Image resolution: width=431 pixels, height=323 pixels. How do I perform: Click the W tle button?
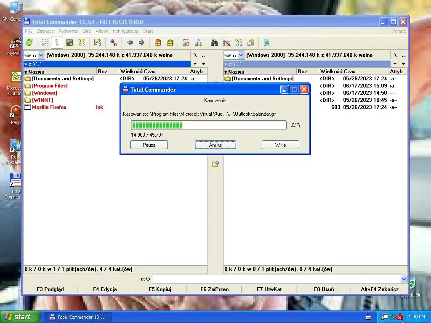(280, 145)
